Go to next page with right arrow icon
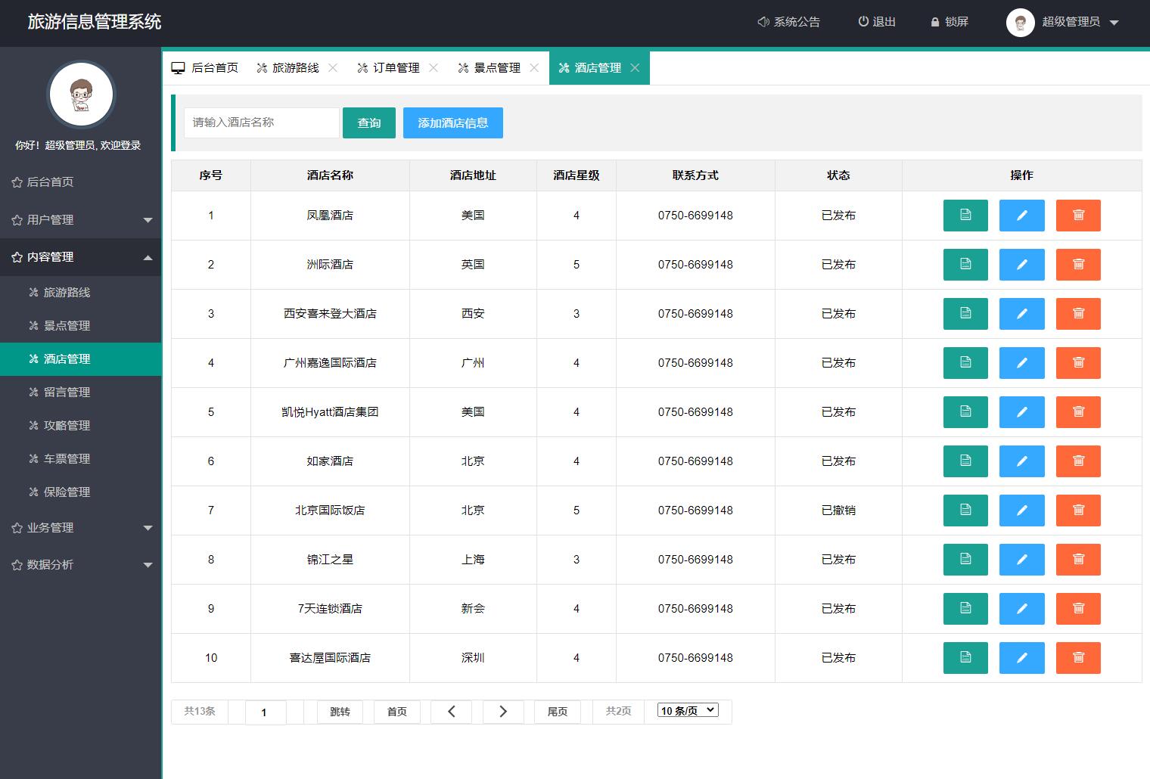Image resolution: width=1150 pixels, height=779 pixels. click(503, 711)
